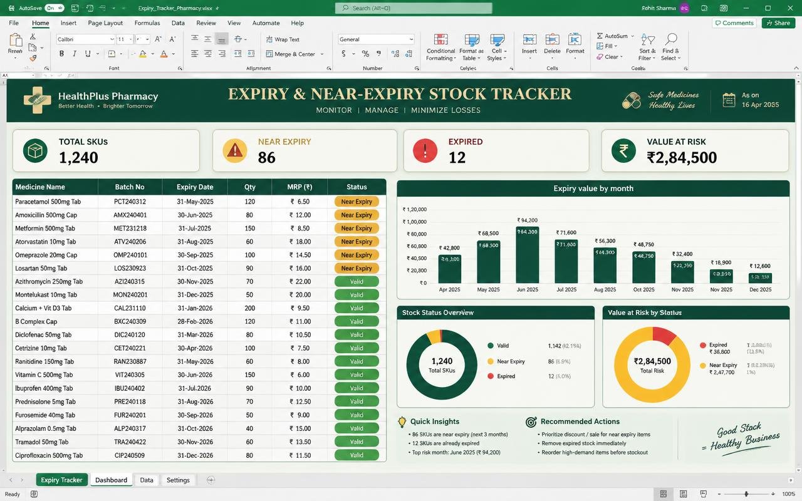Click the AutoSum sigma icon
802x501 pixels.
coord(600,36)
